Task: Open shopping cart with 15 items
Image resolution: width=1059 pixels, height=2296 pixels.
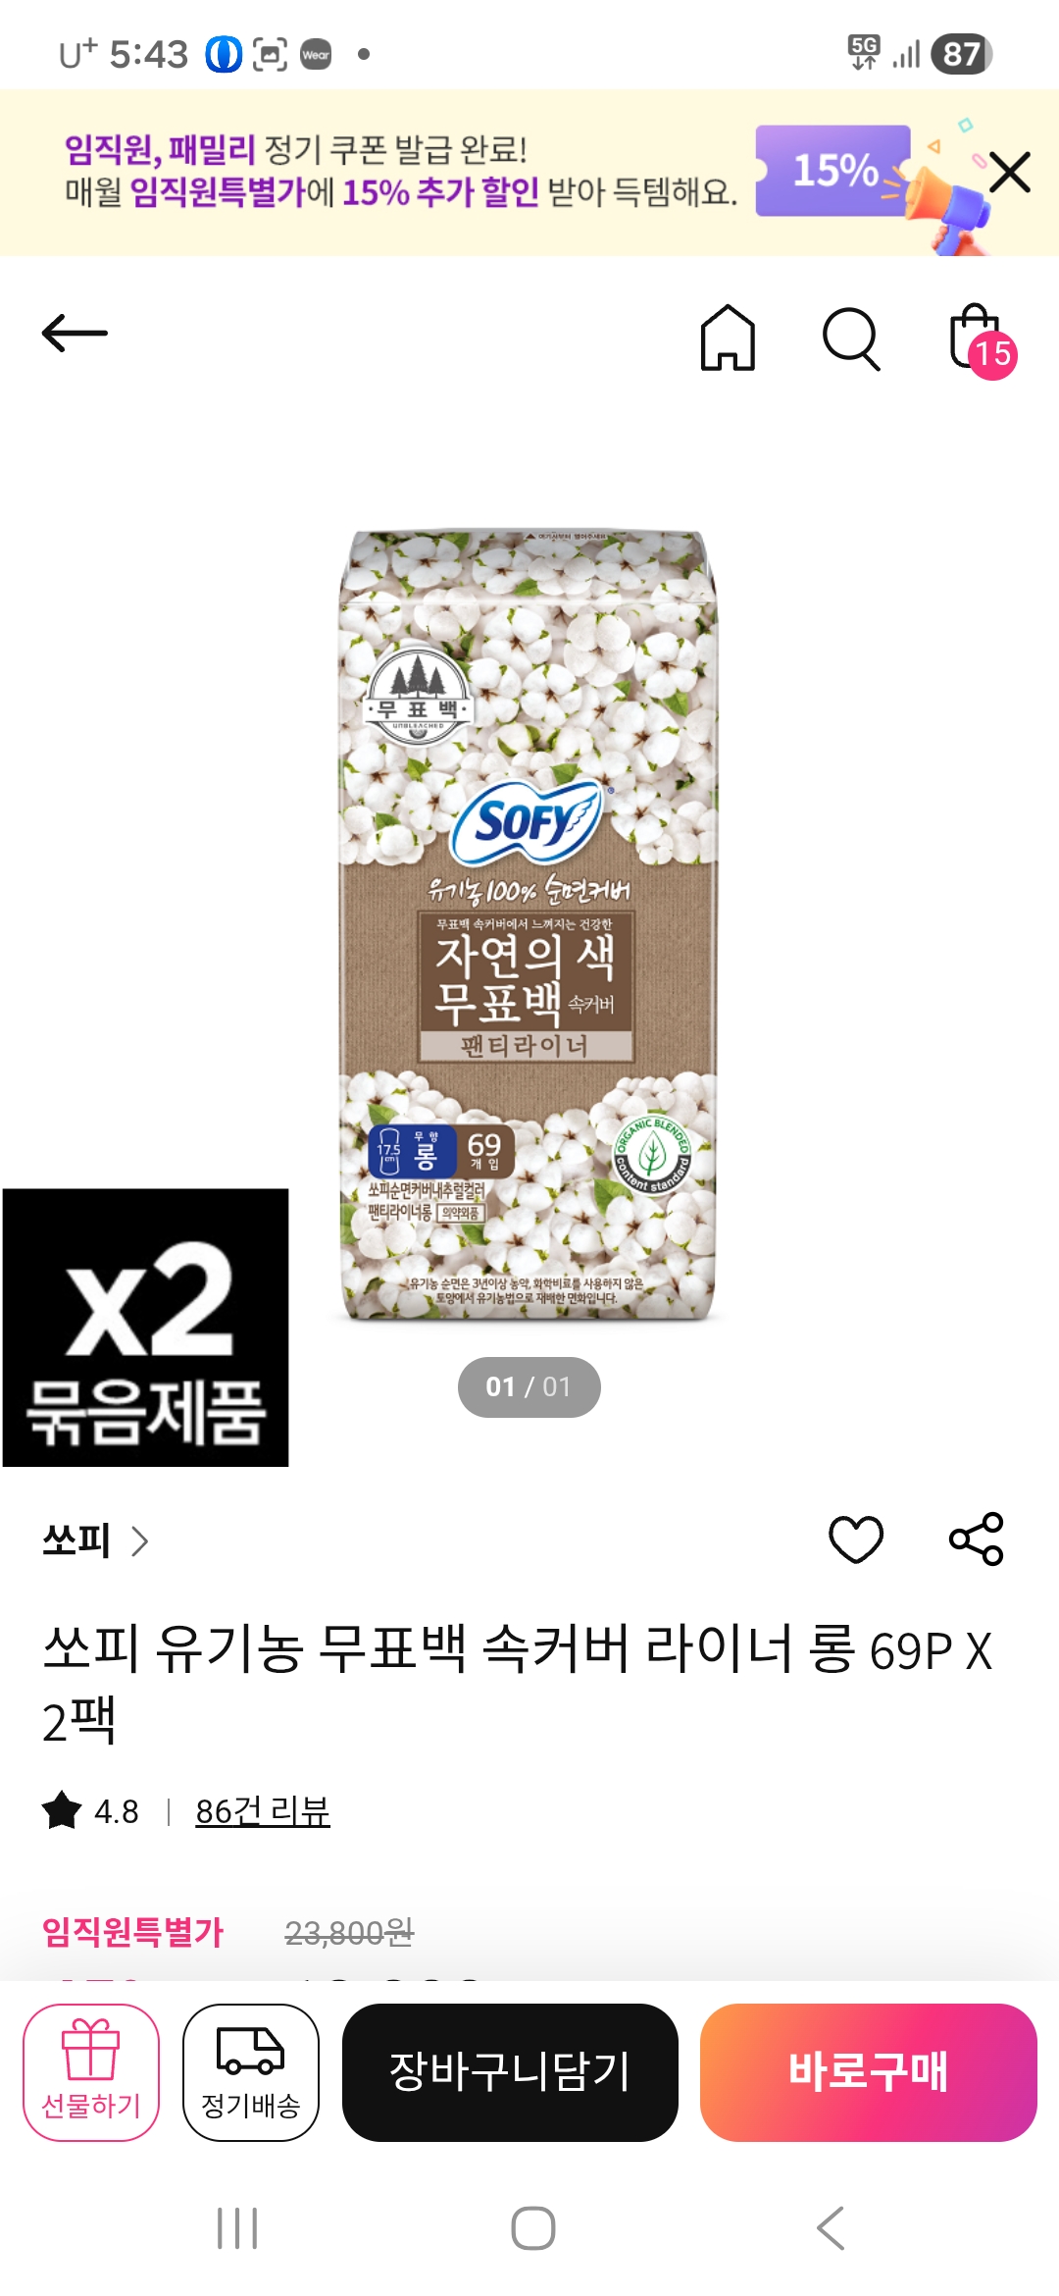Action: pos(983,340)
